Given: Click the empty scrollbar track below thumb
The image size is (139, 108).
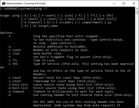Looking at the screenshot, I should tap(137, 59).
